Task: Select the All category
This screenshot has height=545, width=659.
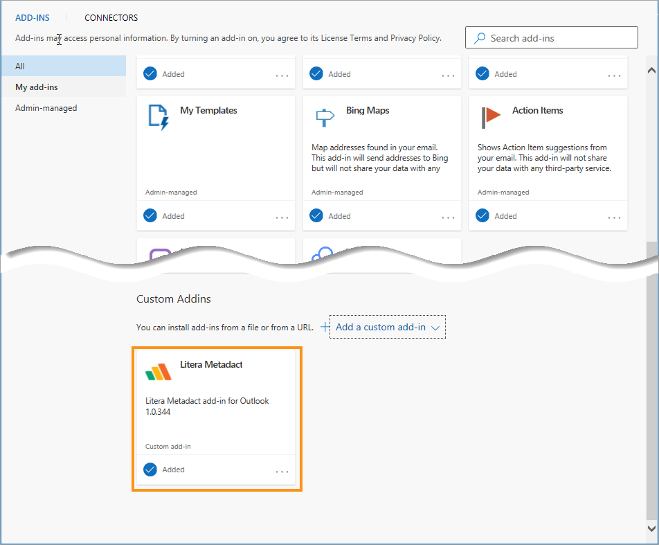Action: coord(64,66)
